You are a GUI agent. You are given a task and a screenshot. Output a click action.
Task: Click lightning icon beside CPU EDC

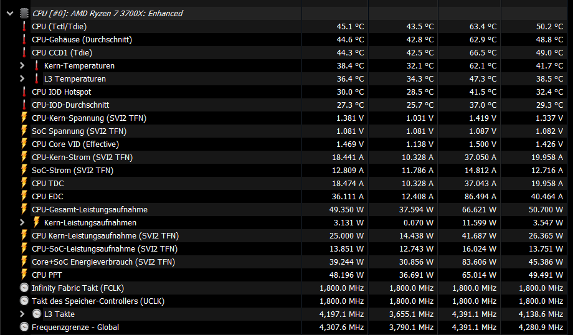click(x=24, y=197)
